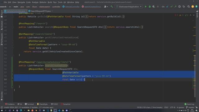Screen dimensions: 199x112
Task: Change the 4 spaces indent setting
Action: tap(180, 107)
